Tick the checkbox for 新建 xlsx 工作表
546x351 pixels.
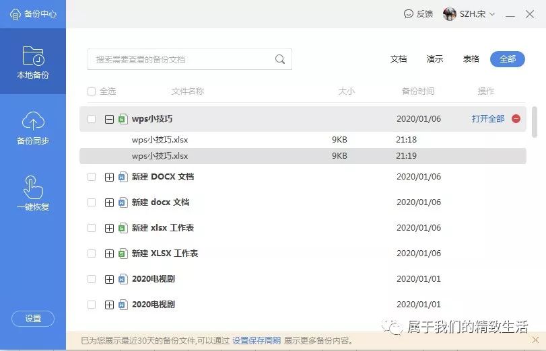click(92, 228)
